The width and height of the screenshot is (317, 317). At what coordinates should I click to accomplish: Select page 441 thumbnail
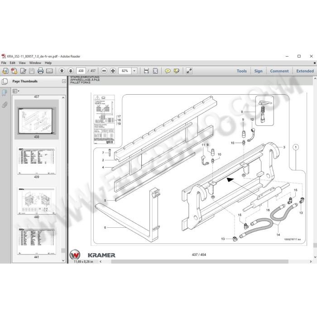(36, 241)
